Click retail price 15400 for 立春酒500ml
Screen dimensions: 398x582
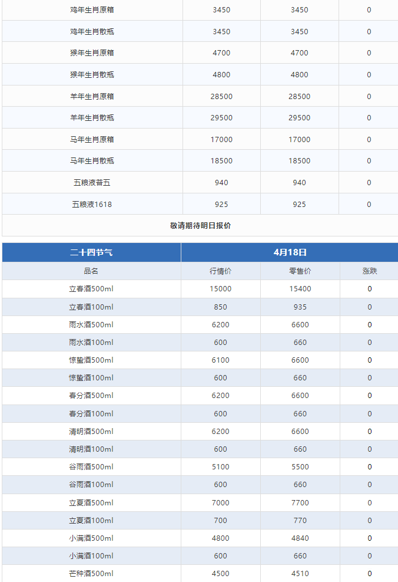(300, 289)
